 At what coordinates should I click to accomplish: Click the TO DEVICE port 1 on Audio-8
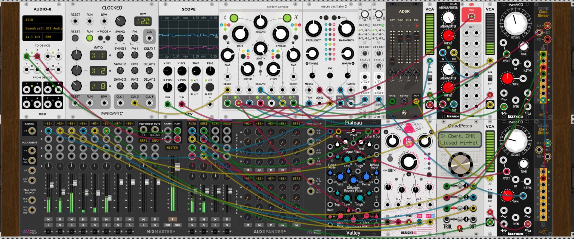[x=26, y=56]
